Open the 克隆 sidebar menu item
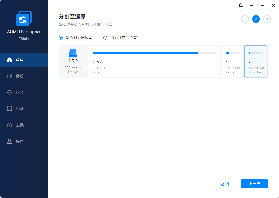The image size is (279, 198). pyautogui.click(x=24, y=109)
